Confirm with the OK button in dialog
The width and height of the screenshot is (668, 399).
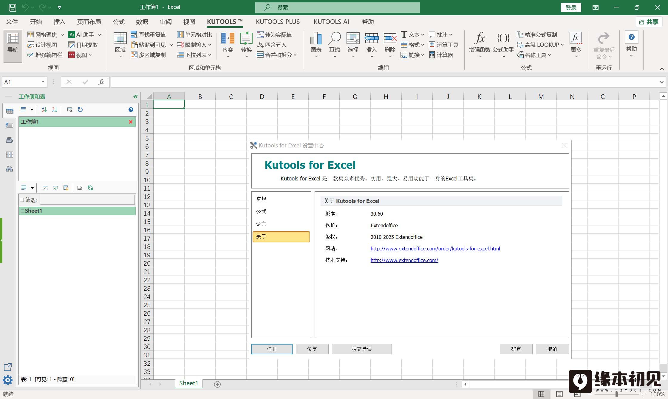tap(516, 349)
